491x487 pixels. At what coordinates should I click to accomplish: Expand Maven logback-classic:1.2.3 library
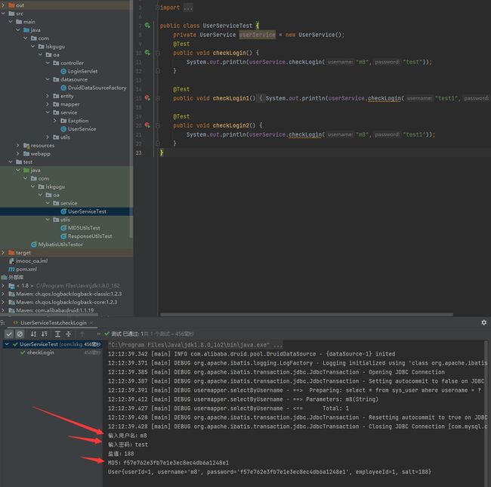3,294
